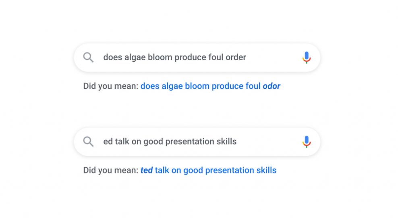
Task: Click blank area after 'skills' in second search bar
Action: click(268, 142)
